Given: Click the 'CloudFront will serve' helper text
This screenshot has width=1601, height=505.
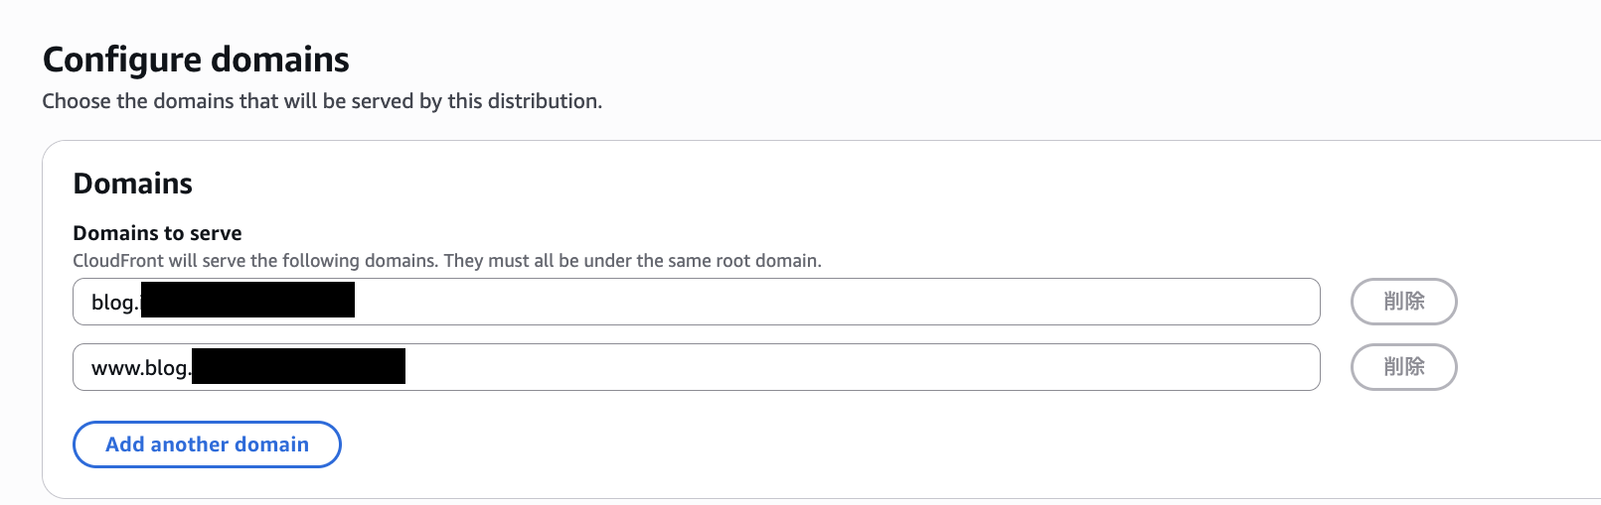Looking at the screenshot, I should tap(447, 261).
